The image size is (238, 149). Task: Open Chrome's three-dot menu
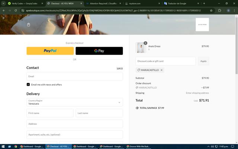tap(234, 10)
